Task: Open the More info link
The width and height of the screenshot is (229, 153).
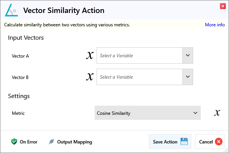Action: coord(214,25)
